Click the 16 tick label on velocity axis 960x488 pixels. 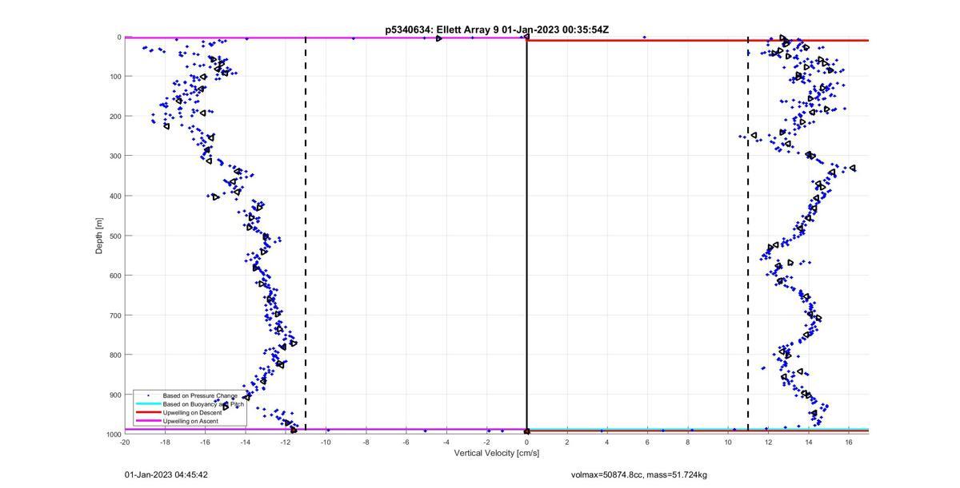(x=849, y=441)
